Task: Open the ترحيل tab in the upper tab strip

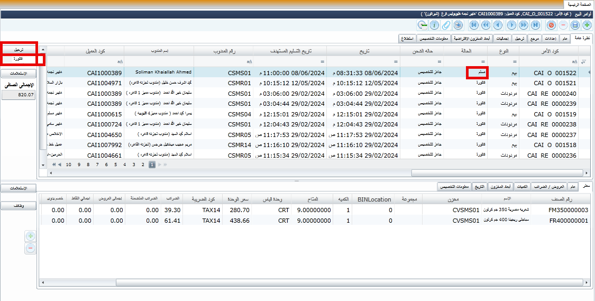Action: tap(520, 39)
